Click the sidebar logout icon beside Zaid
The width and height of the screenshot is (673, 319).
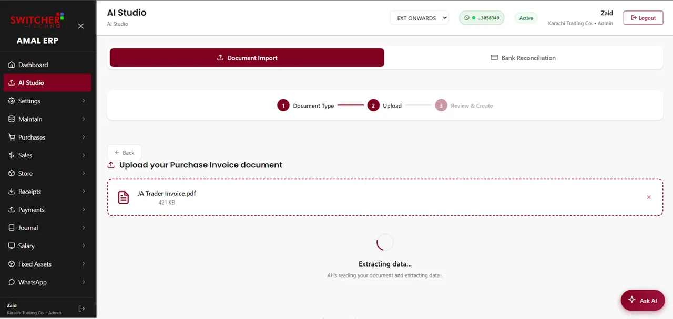pos(81,309)
